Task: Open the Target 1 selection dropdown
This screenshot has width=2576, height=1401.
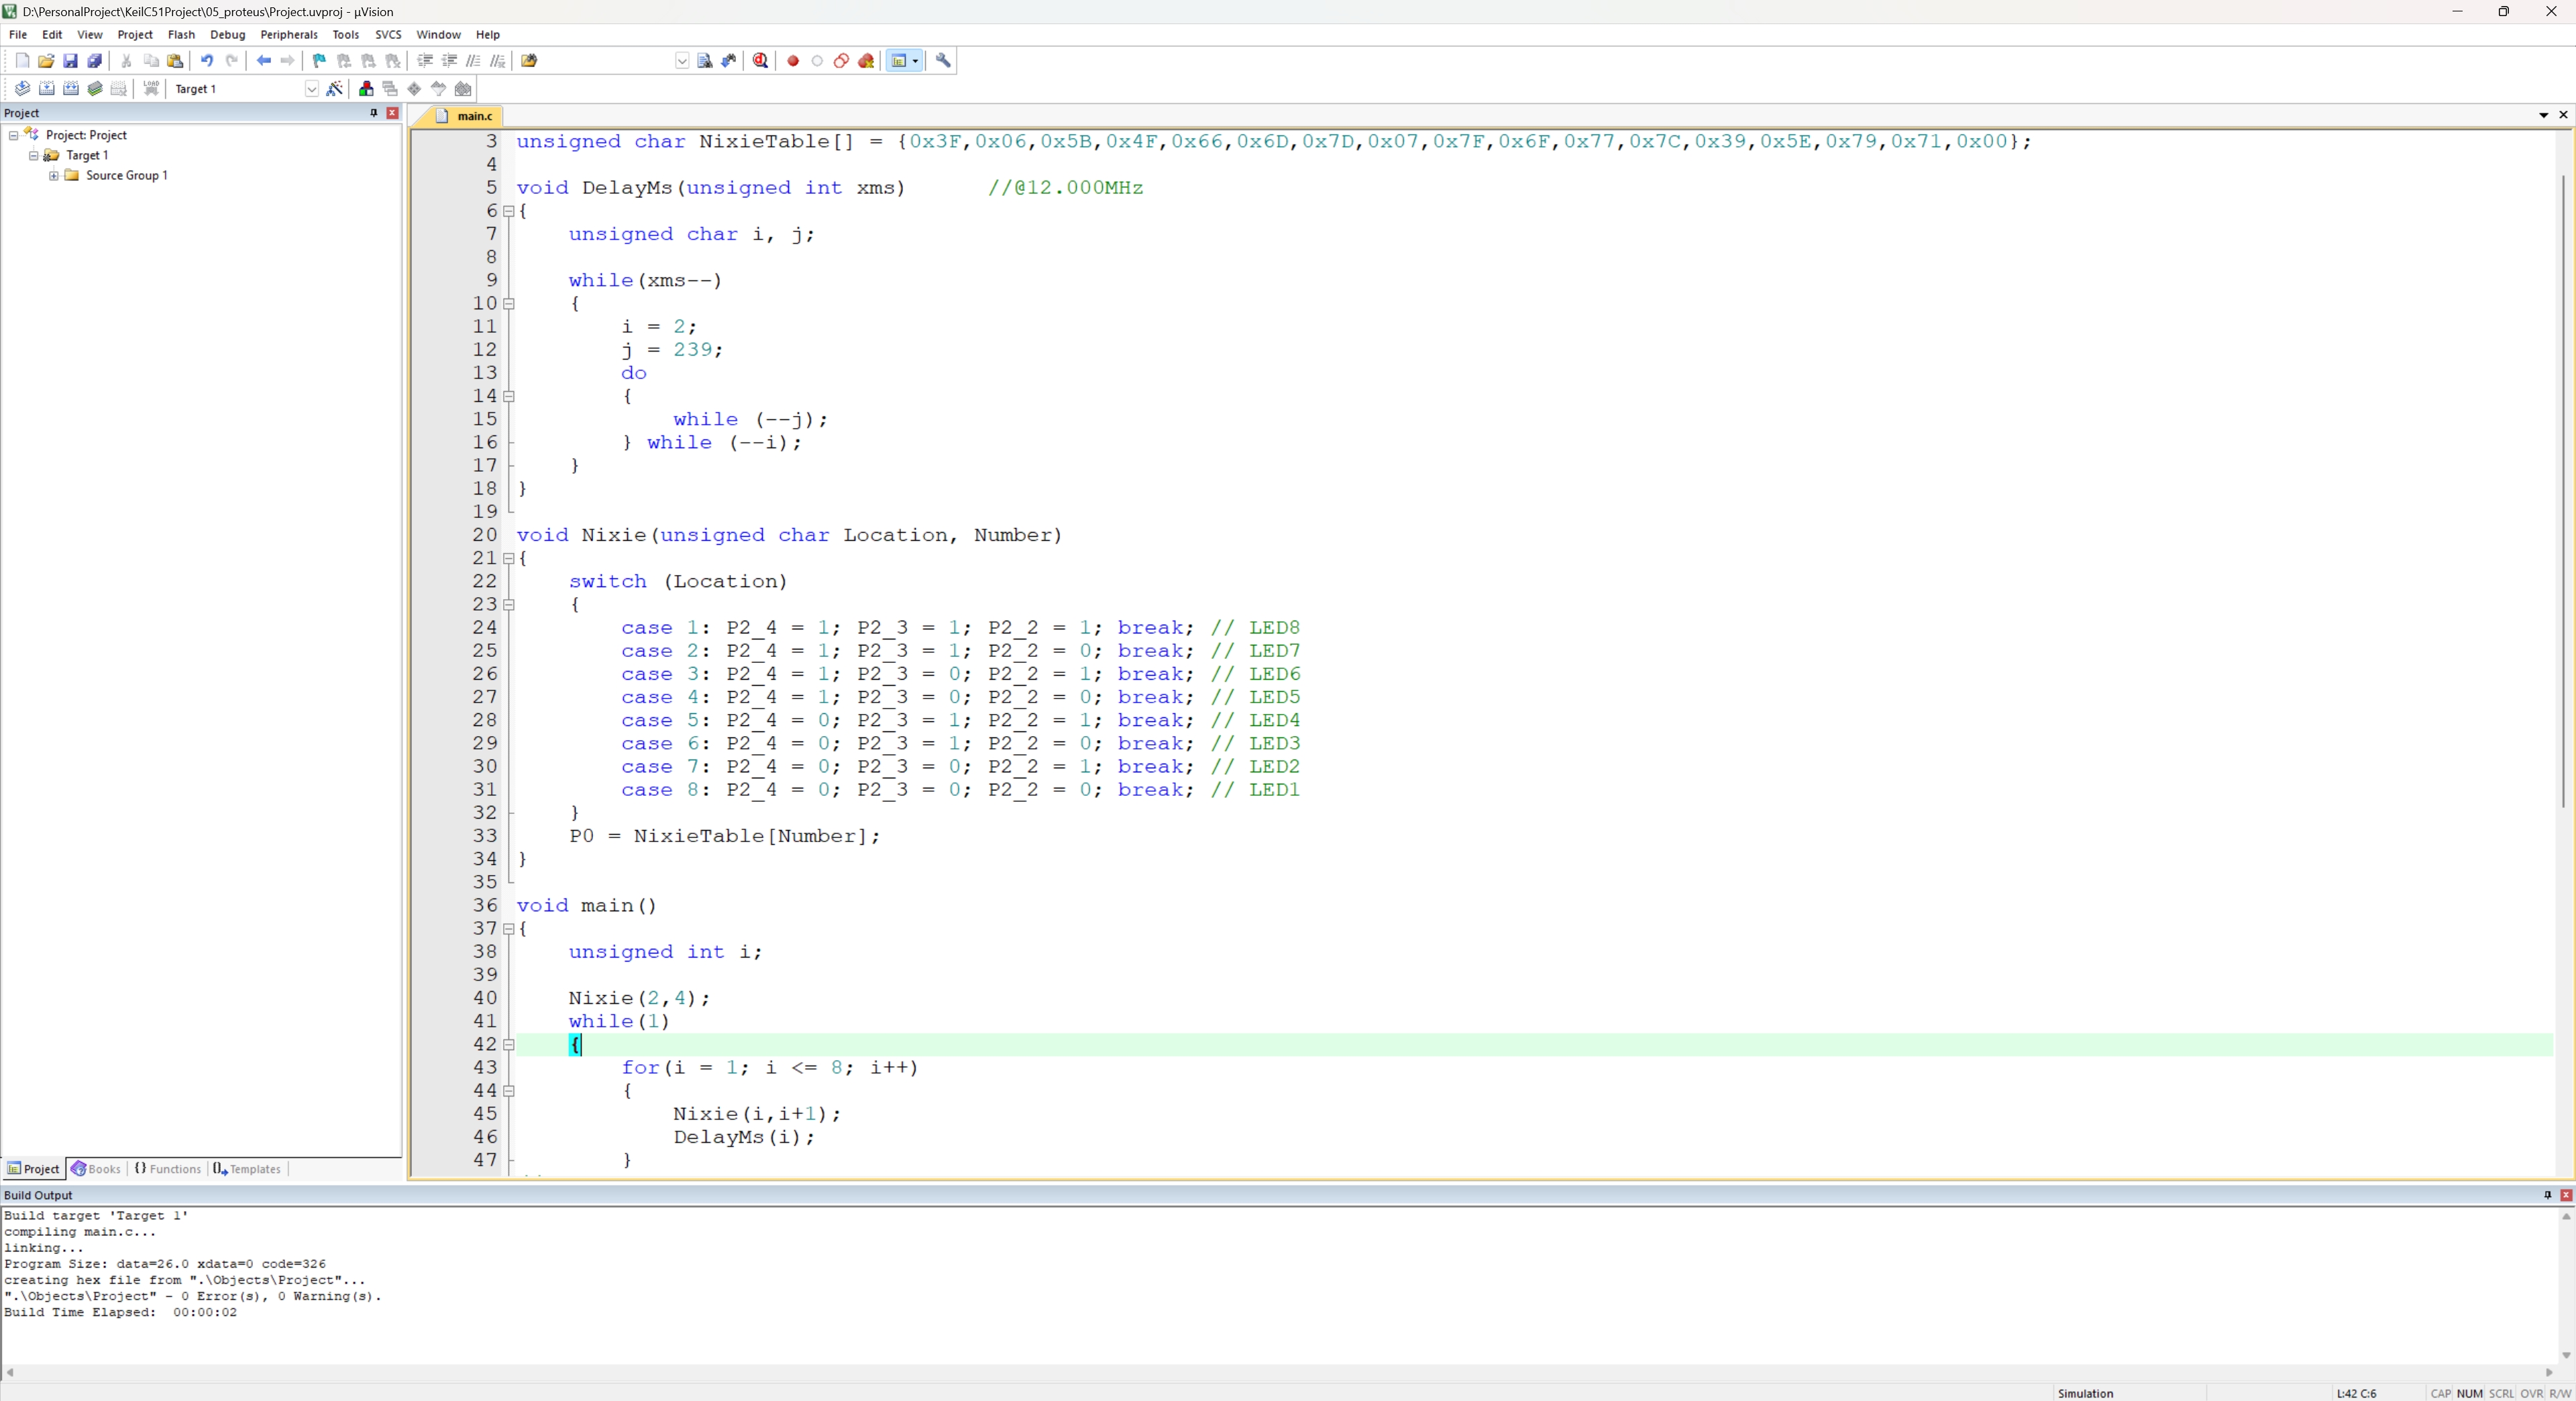Action: [x=311, y=89]
